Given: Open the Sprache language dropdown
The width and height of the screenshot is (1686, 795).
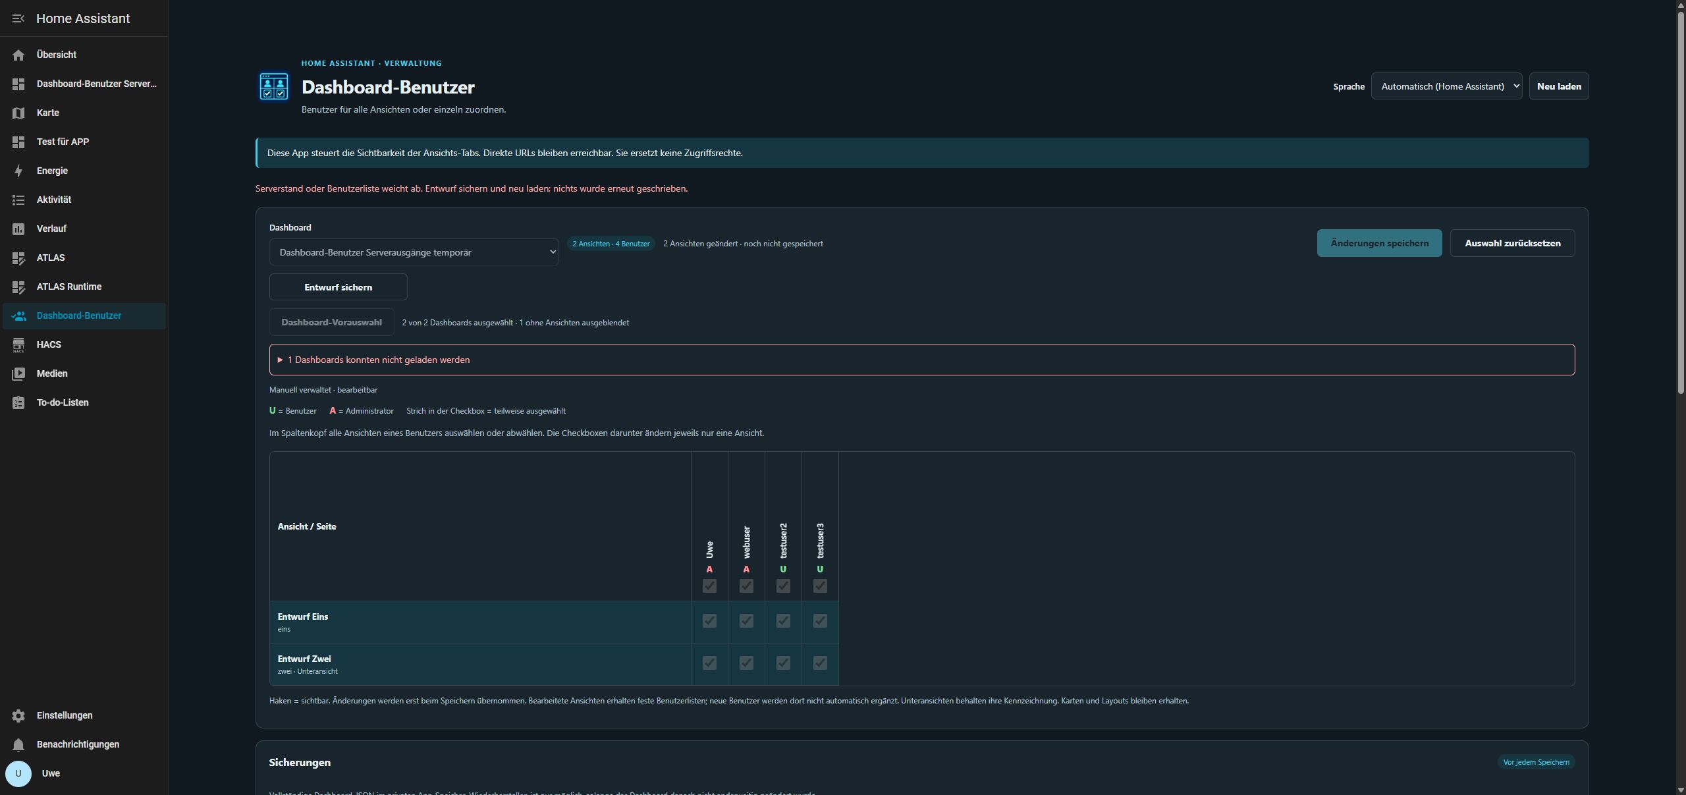Looking at the screenshot, I should 1446,86.
